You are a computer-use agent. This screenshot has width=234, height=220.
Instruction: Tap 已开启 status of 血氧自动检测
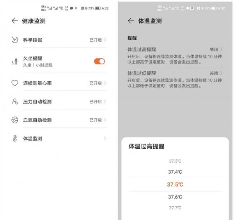point(96,120)
